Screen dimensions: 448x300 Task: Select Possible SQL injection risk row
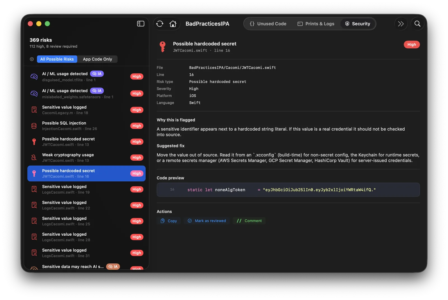87,126
